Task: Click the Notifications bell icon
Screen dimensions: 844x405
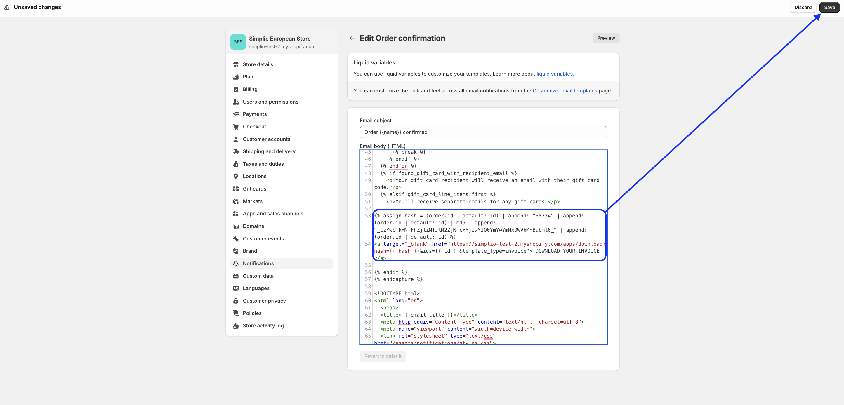Action: (236, 263)
